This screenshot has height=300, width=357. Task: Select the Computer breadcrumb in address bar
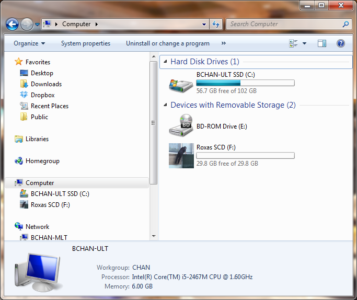[76, 24]
